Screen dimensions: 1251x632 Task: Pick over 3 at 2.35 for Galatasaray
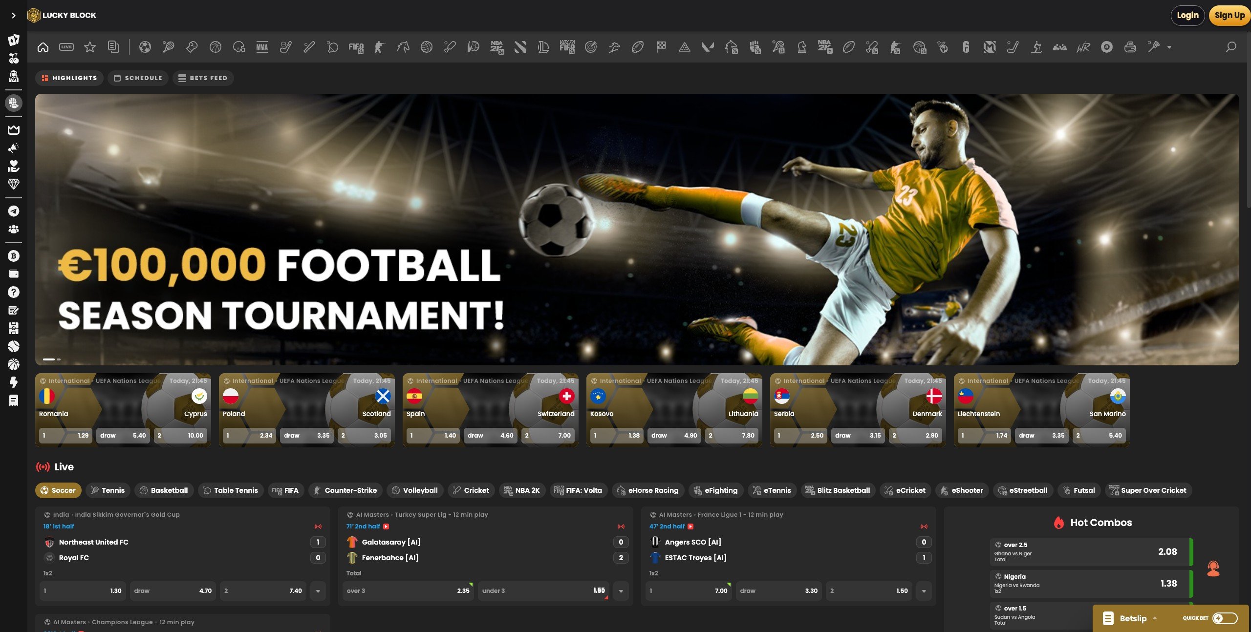click(408, 591)
